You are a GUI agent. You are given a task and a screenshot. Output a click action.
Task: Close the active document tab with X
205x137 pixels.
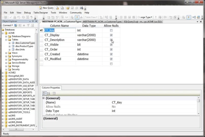(201, 21)
